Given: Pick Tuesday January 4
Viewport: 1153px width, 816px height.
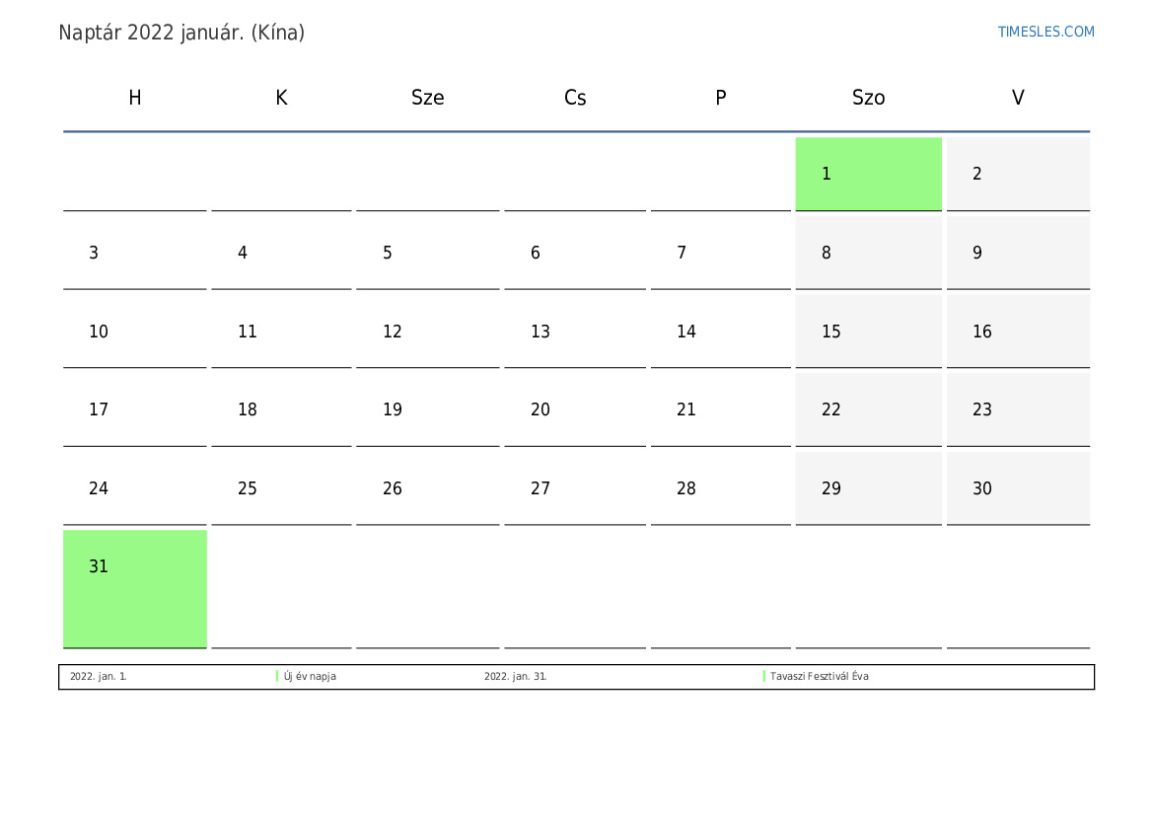Looking at the screenshot, I should pyautogui.click(x=281, y=253).
